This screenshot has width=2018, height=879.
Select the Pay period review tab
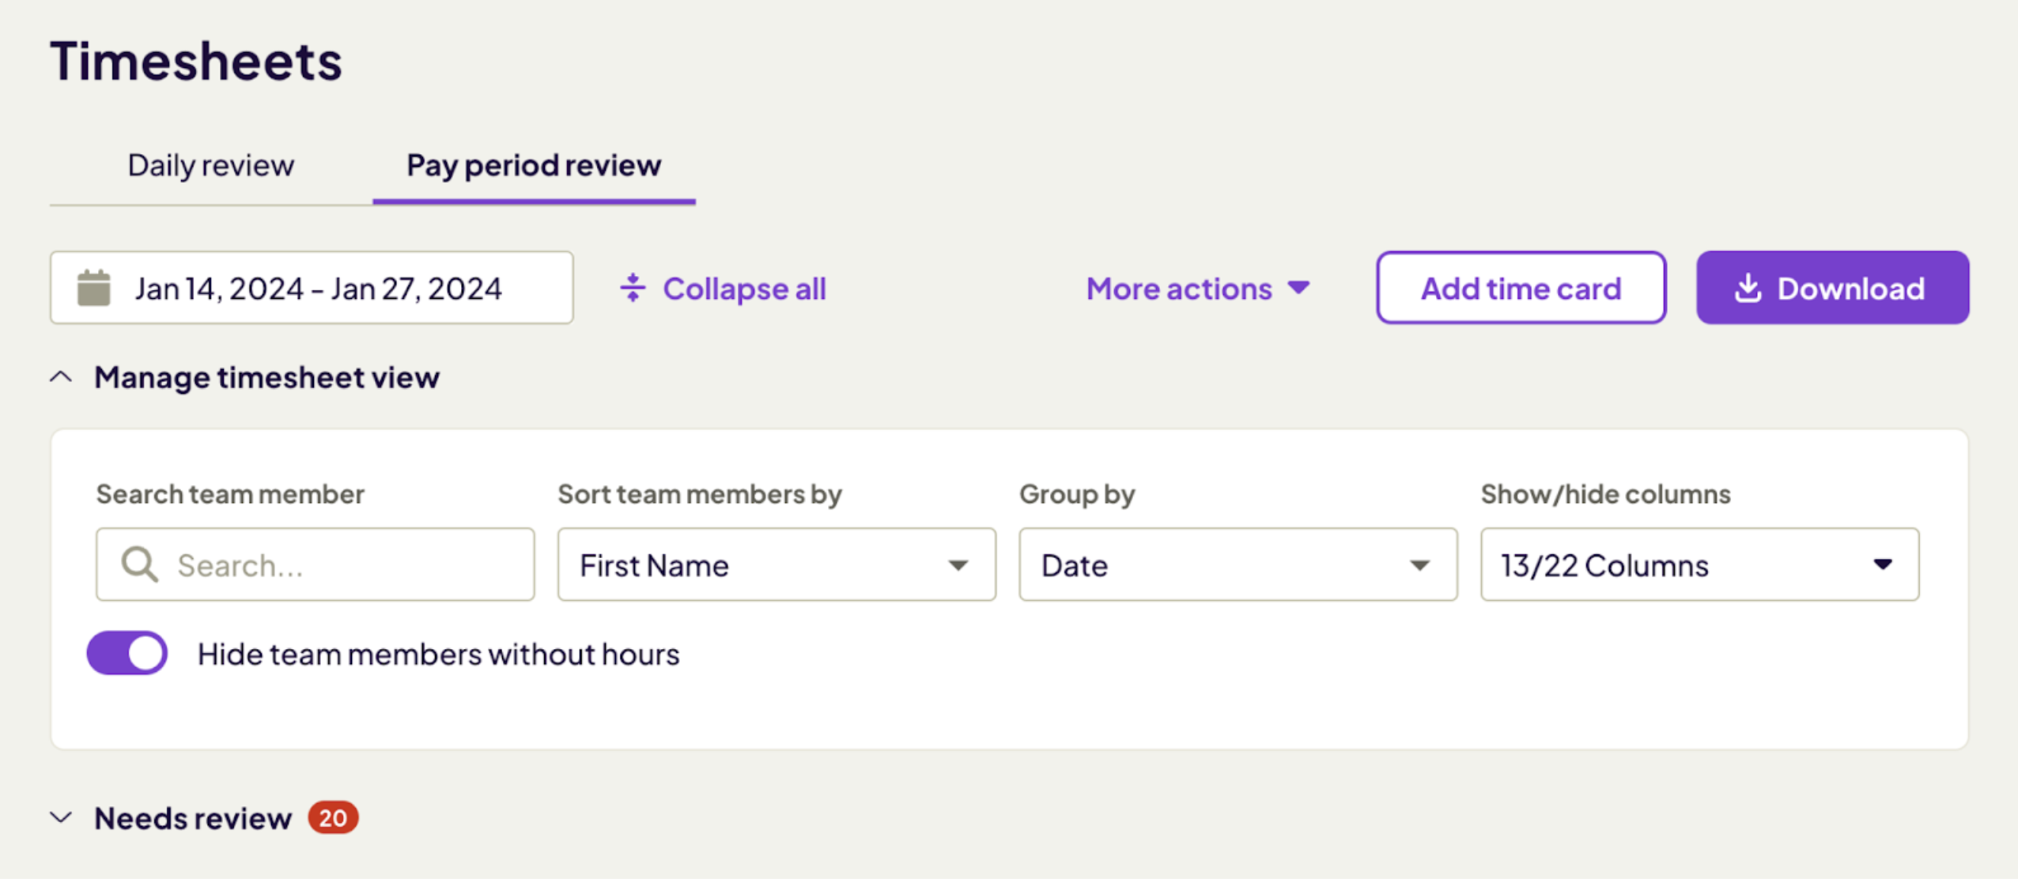click(533, 165)
